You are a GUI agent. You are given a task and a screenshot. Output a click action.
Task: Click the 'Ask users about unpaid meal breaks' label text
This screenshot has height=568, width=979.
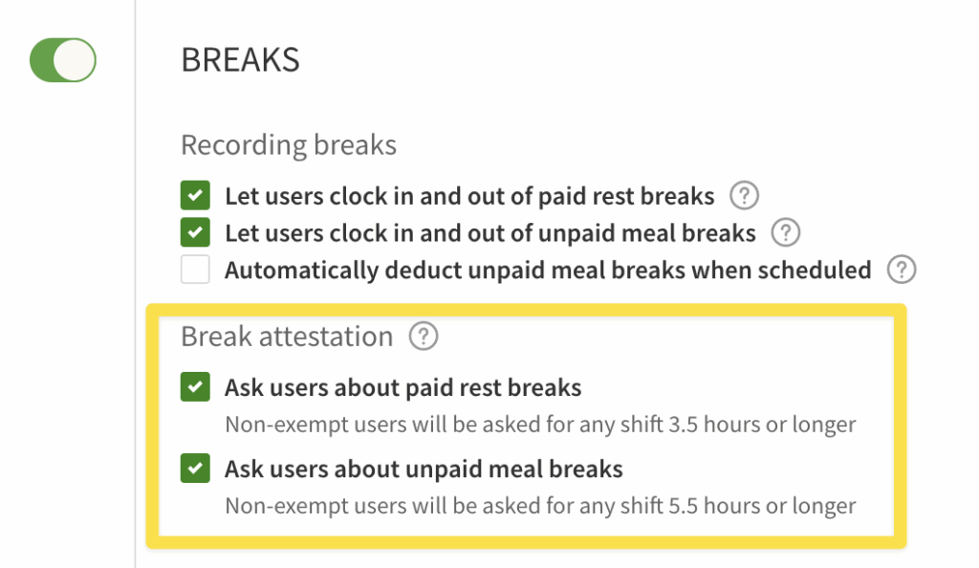(x=424, y=470)
